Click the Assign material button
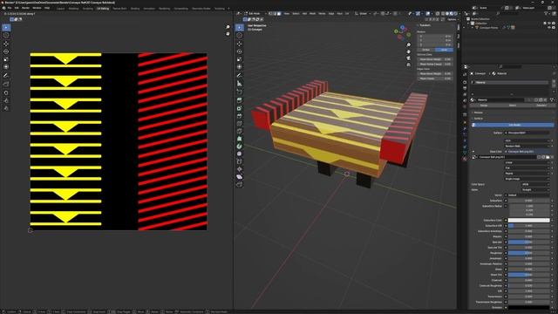This screenshot has height=314, width=558. tap(484, 106)
